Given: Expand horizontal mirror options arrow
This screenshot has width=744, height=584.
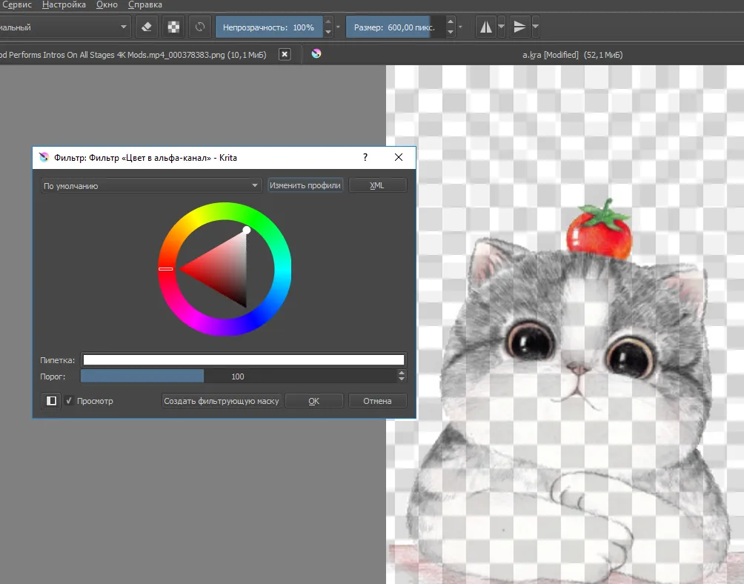Looking at the screenshot, I should [x=501, y=27].
